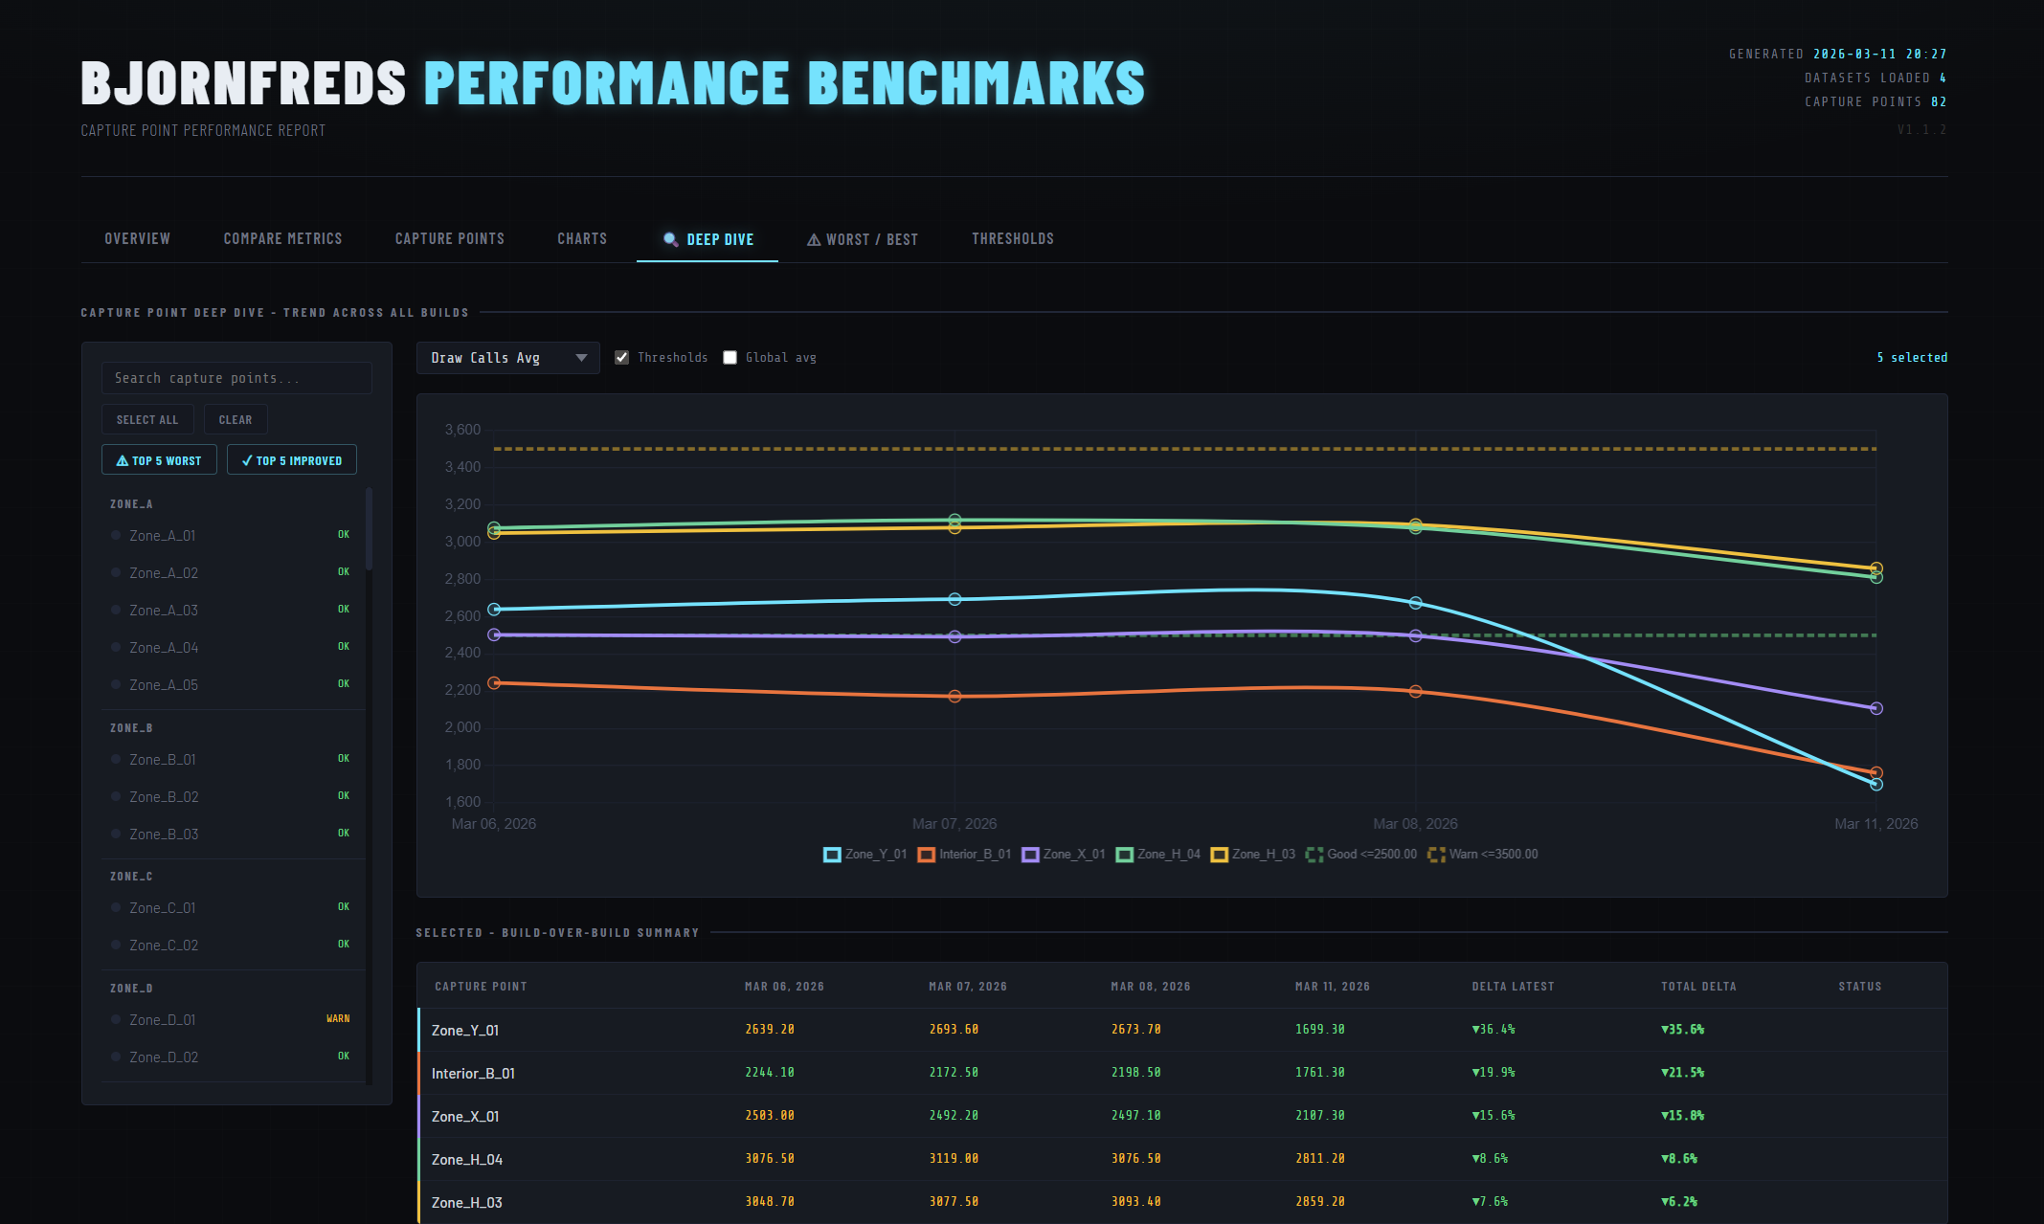Click the magnifier icon on the Deep Dive tab
The image size is (2044, 1224).
tap(670, 239)
